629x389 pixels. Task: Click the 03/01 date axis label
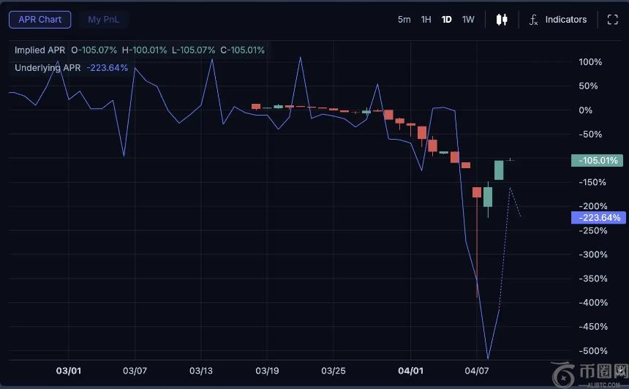click(68, 371)
